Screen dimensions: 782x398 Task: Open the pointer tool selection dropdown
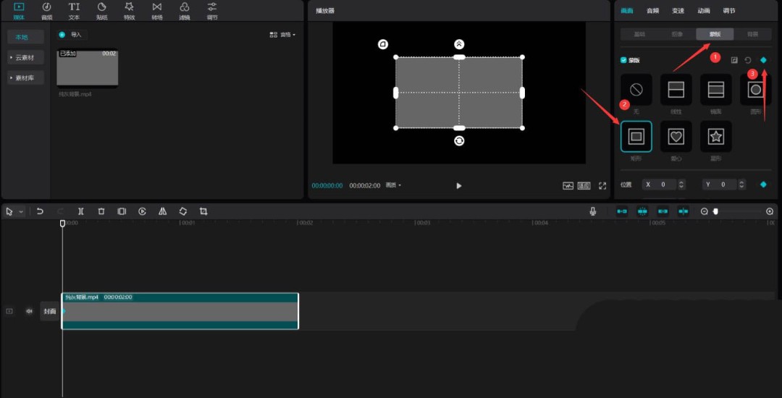click(21, 211)
